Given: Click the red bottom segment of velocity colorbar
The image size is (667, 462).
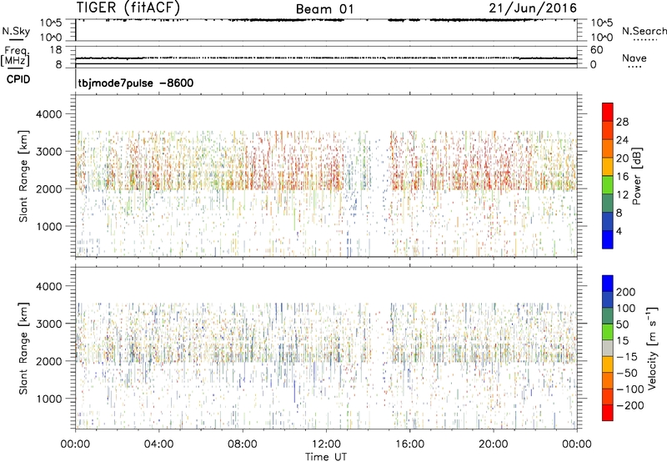Looking at the screenshot, I should coord(608,413).
